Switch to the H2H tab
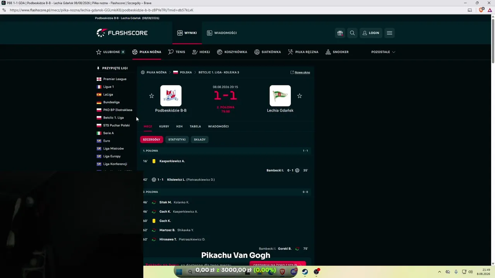Screen dimensions: 495x278 (179, 126)
